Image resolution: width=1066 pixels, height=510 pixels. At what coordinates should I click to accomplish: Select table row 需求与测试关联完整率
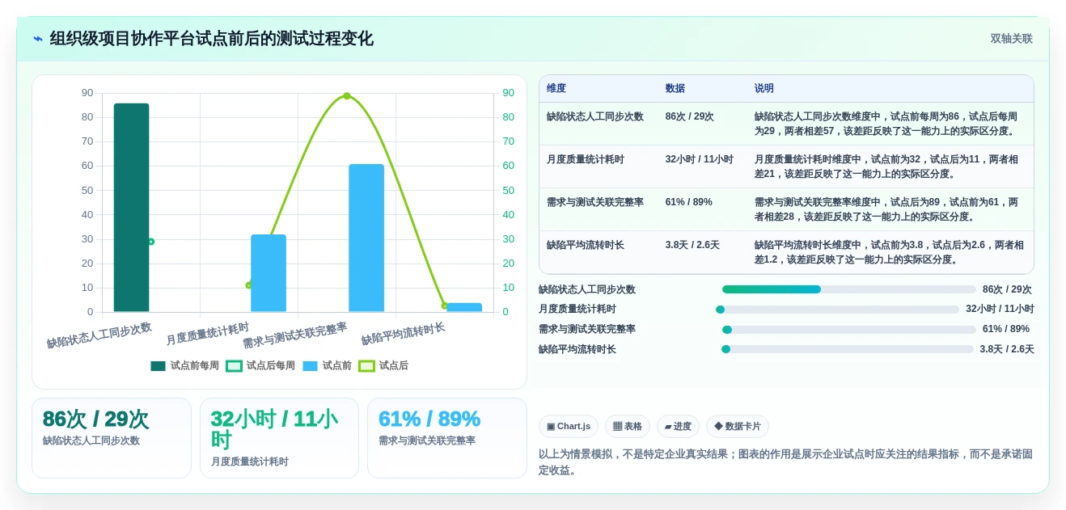click(786, 209)
